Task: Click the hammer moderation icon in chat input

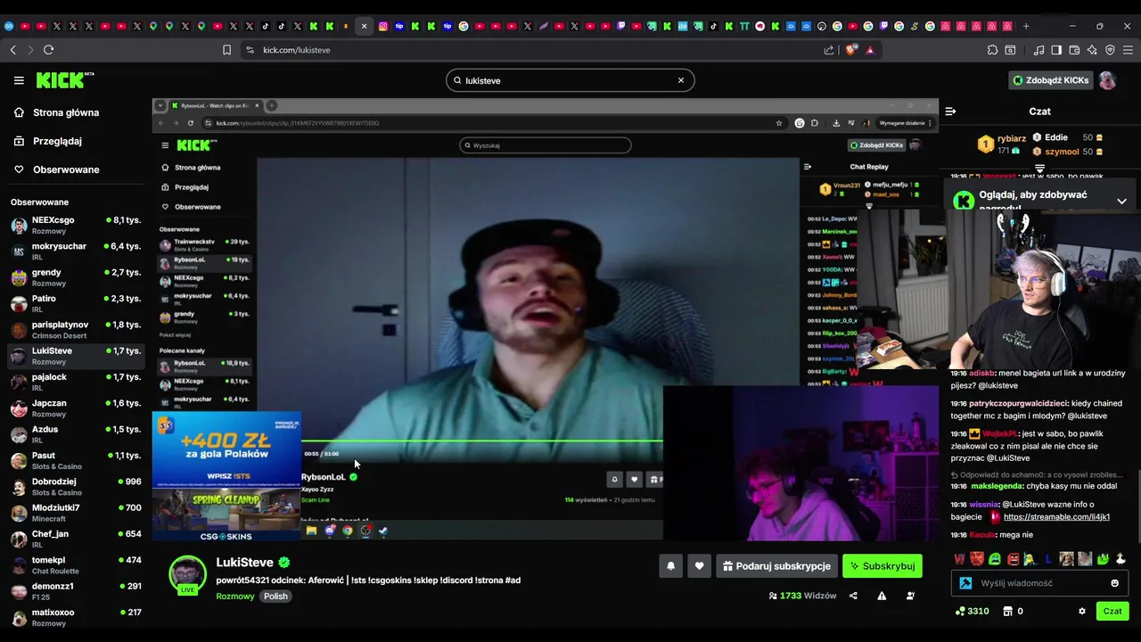Action: pyautogui.click(x=965, y=583)
